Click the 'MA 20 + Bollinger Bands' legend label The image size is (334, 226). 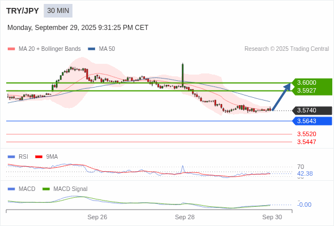click(x=50, y=49)
